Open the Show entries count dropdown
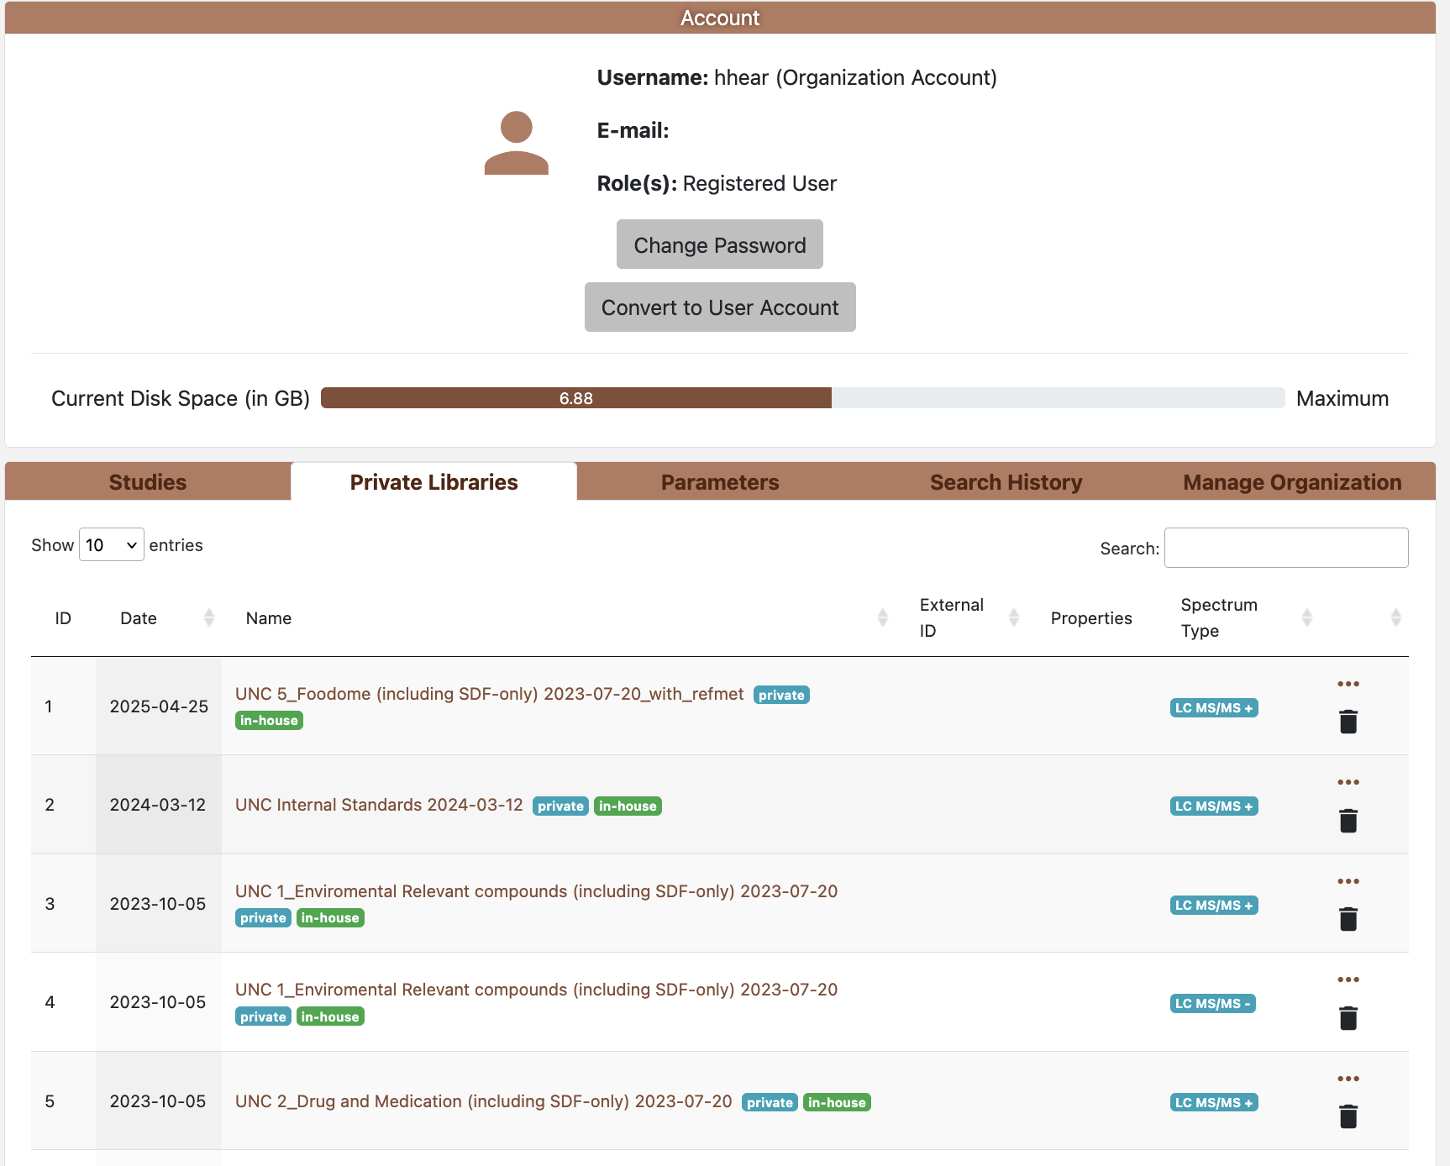 [x=111, y=545]
